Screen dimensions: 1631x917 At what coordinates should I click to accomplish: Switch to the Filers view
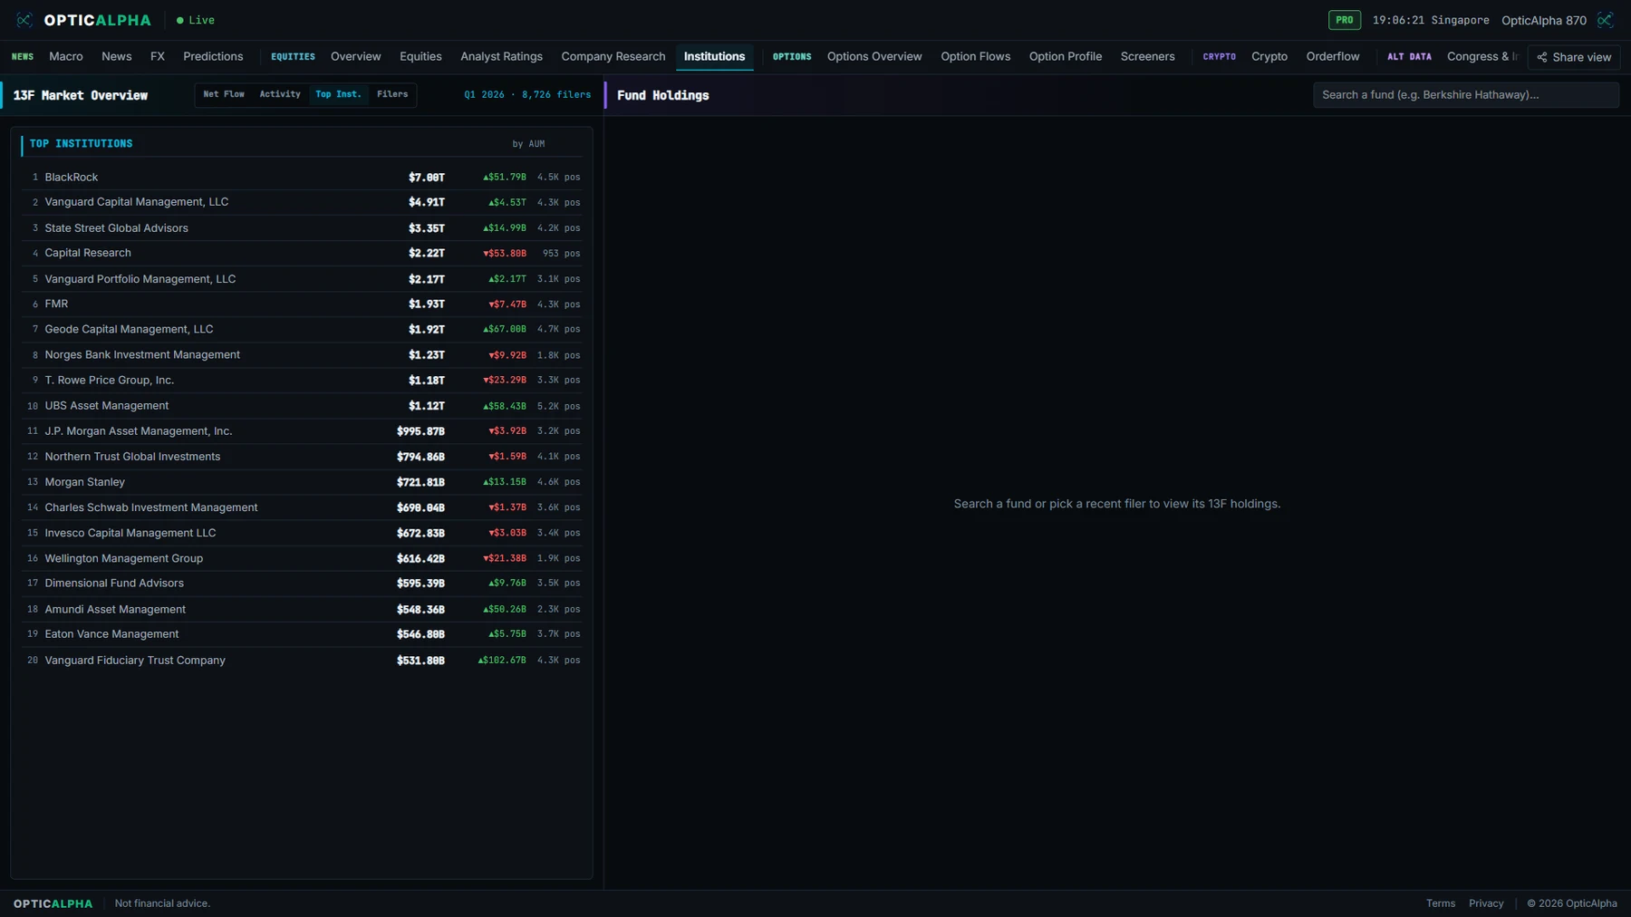[x=392, y=94]
